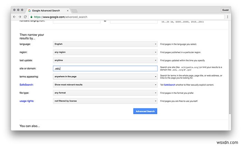Click the macOS red close window button

coord(15,10)
